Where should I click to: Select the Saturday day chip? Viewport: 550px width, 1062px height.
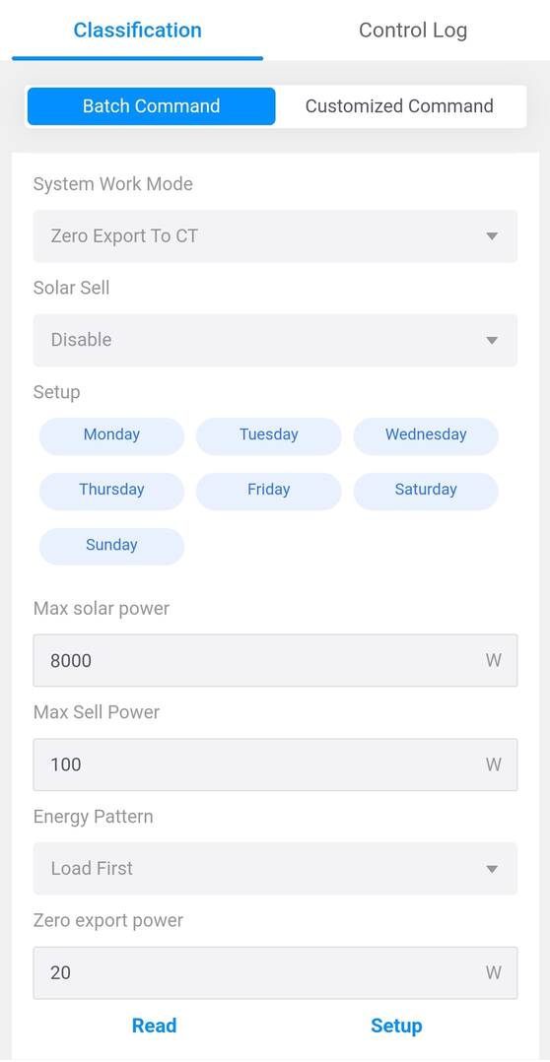(x=426, y=491)
